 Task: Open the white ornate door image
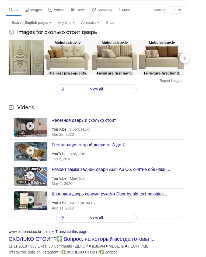click(26, 58)
